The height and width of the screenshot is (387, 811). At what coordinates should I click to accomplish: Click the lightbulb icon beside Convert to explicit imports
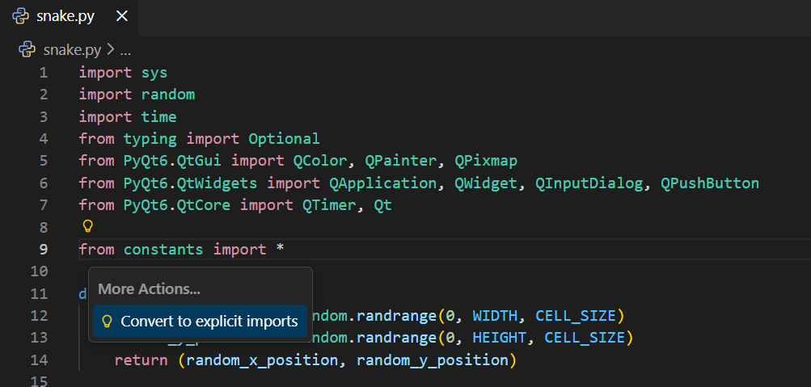[106, 322]
